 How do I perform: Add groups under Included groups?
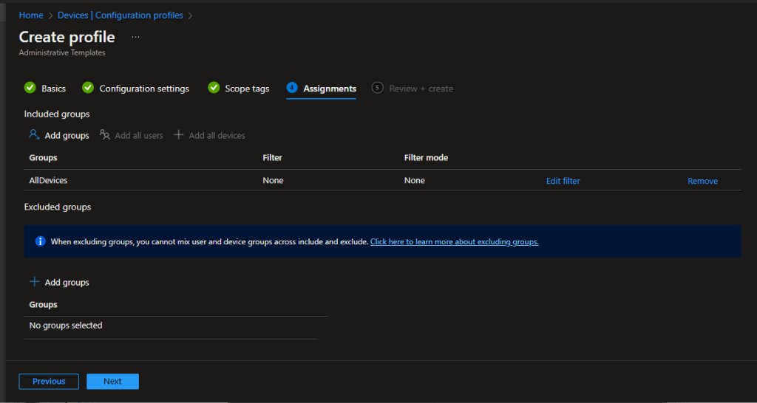click(x=67, y=136)
